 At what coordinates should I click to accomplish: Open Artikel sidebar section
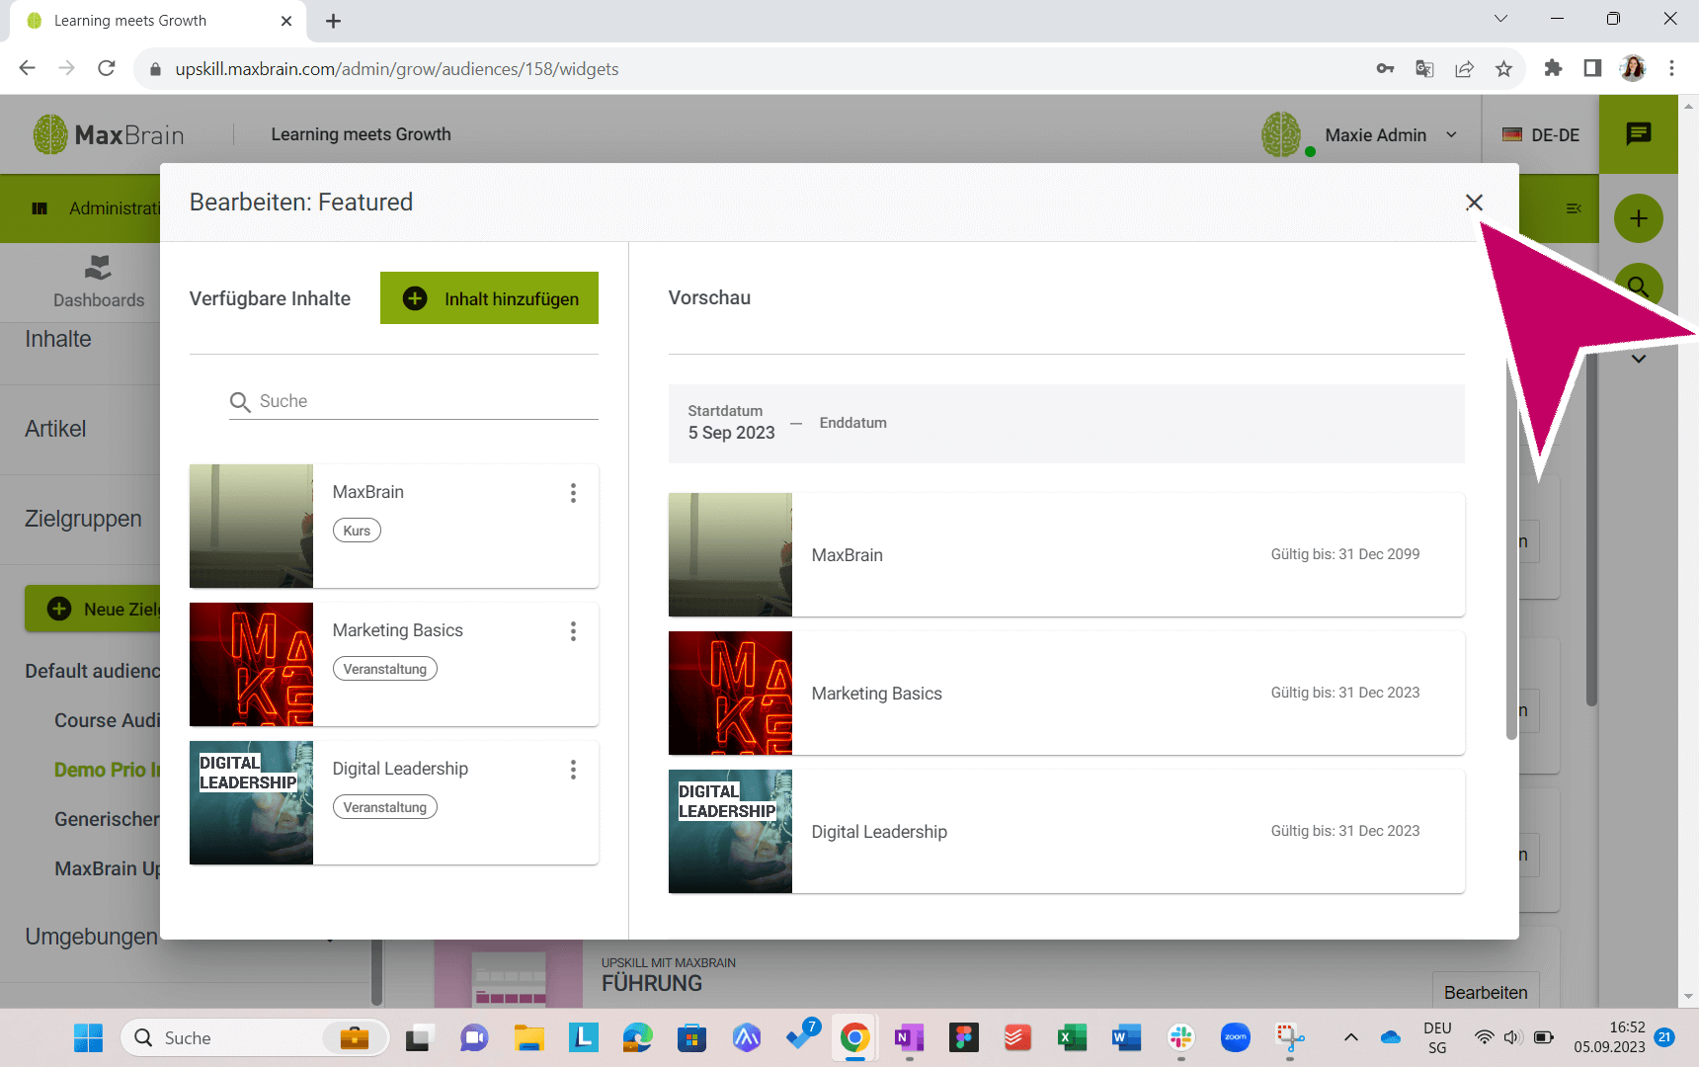[55, 429]
